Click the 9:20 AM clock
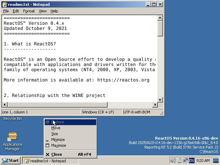 click(203, 161)
